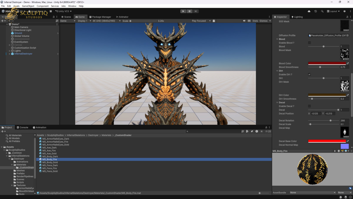The height and width of the screenshot is (199, 353).
Task: Open global search from the magnifier icon
Action: [x=322, y=11]
